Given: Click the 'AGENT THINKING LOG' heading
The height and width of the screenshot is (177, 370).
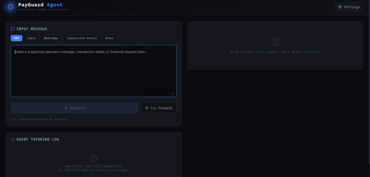Looking at the screenshot, I should click(38, 139).
